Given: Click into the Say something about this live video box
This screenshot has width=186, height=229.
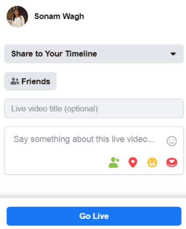Looking at the screenshot, I should point(94,150).
